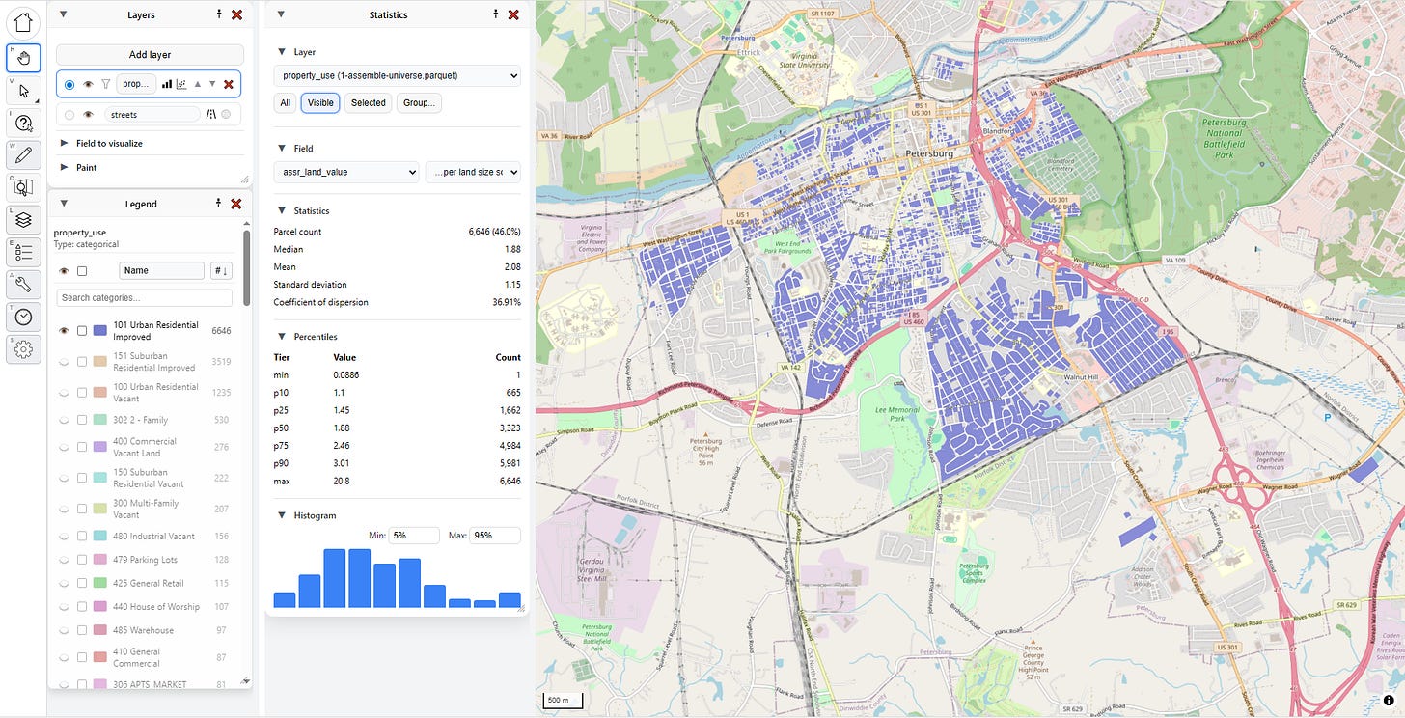This screenshot has height=718, width=1405.
Task: Activate the identify query tool
Action: [23, 123]
